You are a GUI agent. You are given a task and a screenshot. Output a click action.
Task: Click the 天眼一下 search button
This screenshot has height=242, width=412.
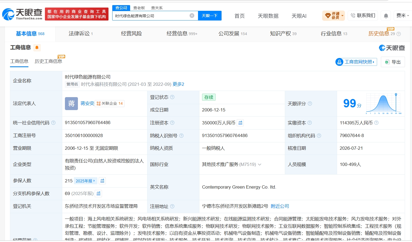click(210, 16)
